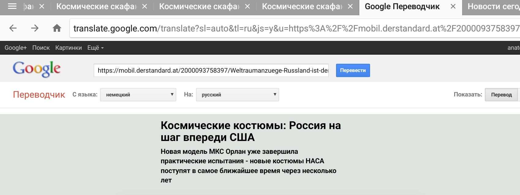Screen dimensions: 520x195
Task: Open the Картинки link
Action: [x=69, y=48]
